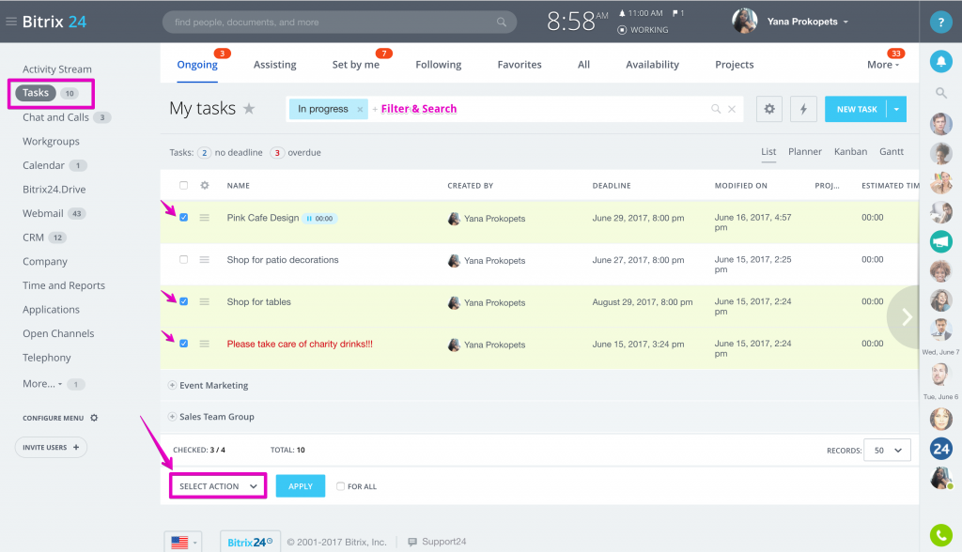Clear the filter with the X icon
This screenshot has width=962, height=552.
(732, 109)
